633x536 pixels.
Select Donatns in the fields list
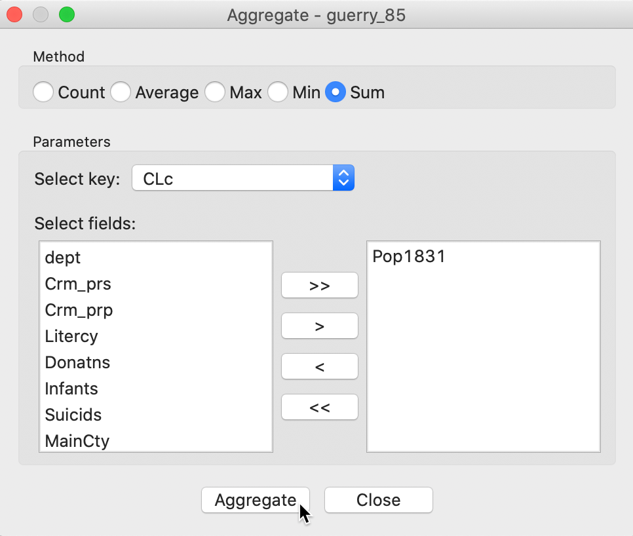pyautogui.click(x=156, y=362)
